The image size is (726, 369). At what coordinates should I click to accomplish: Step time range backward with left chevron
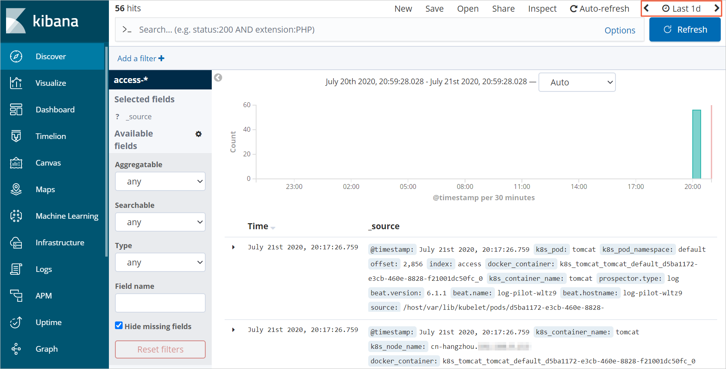(647, 8)
